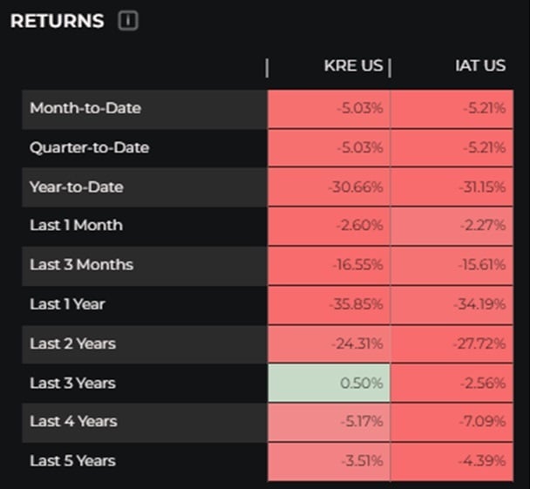Click the Last 3 Years row label
This screenshot has height=489, width=544.
click(x=72, y=383)
